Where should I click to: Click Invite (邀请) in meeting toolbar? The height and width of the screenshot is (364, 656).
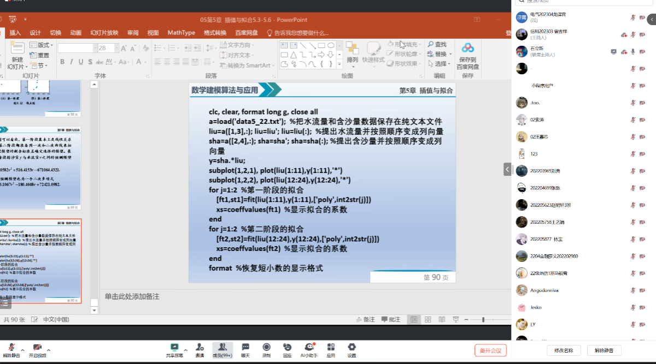coord(200,350)
